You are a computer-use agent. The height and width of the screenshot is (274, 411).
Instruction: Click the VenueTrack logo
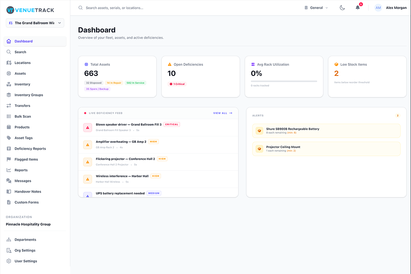[30, 10]
